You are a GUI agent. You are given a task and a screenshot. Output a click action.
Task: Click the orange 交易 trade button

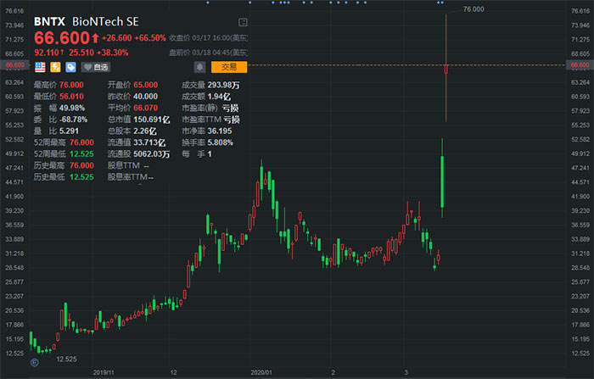click(x=229, y=67)
